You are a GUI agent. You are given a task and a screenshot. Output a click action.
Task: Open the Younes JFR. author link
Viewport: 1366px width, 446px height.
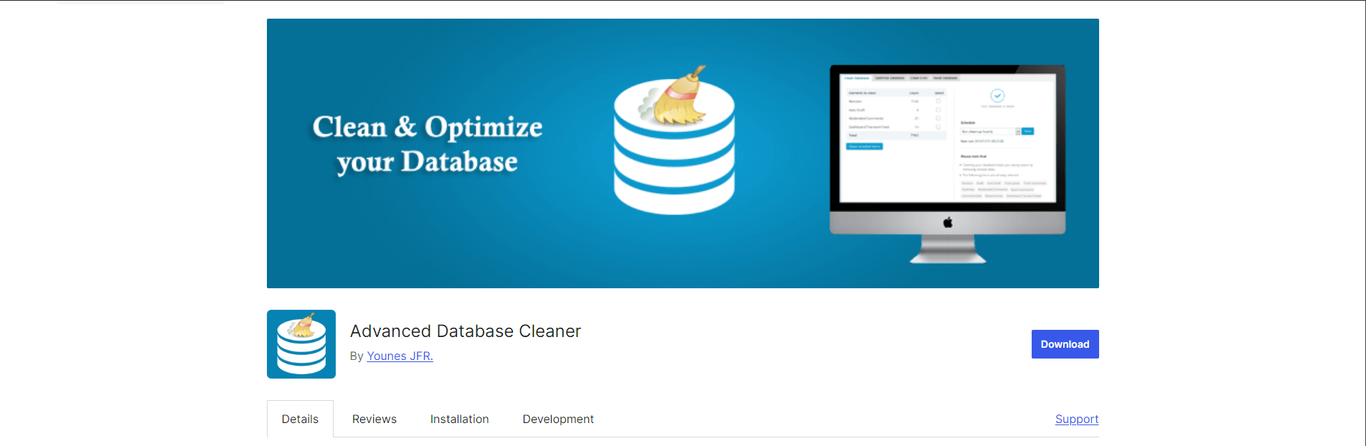(x=400, y=356)
